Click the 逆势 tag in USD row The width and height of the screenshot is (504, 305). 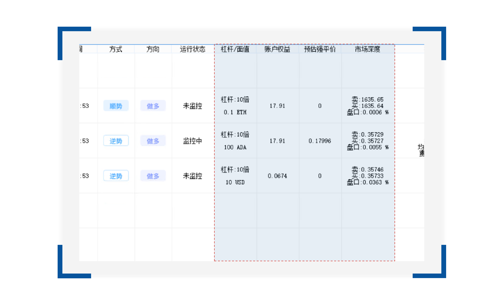116,176
